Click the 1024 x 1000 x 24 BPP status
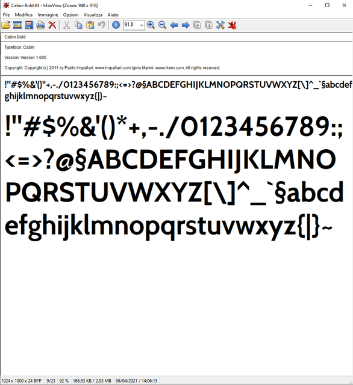 click(22, 381)
